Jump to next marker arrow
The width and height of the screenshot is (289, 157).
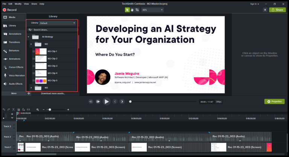tap(122, 102)
